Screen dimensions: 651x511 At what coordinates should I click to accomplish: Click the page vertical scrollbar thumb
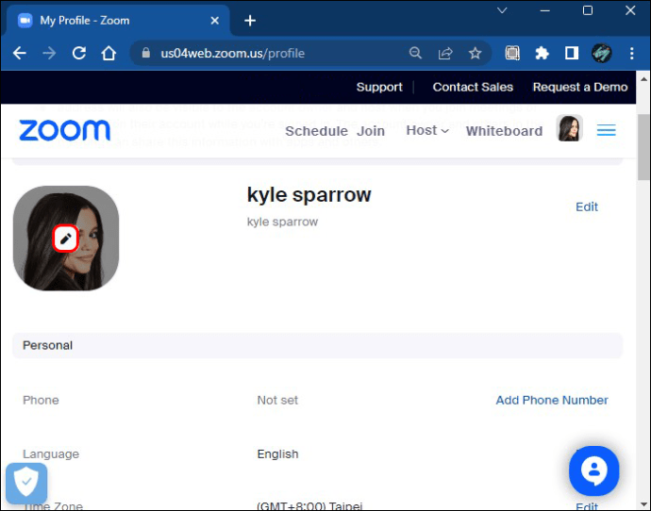pyautogui.click(x=643, y=146)
